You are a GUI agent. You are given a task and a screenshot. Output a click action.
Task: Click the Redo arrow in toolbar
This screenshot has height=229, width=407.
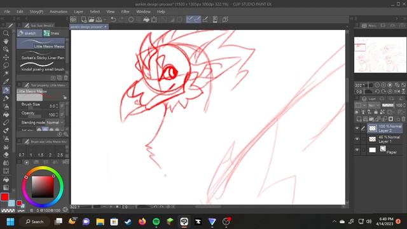click(121, 20)
